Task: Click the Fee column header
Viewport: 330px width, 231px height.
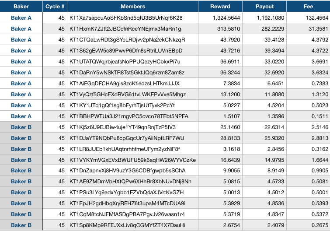Action: click(x=308, y=6)
